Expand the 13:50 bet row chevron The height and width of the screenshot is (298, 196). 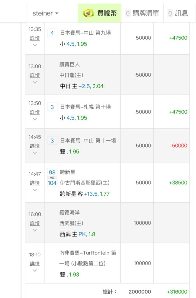[x=35, y=119]
